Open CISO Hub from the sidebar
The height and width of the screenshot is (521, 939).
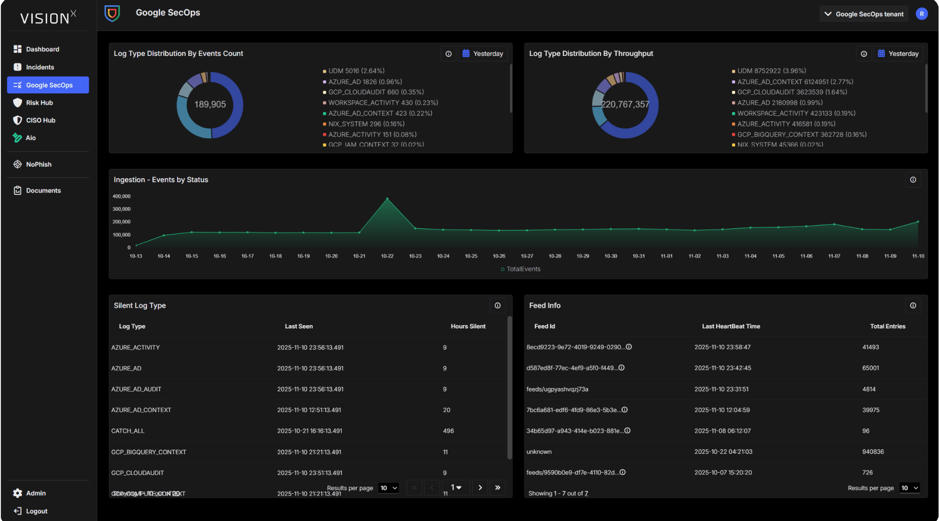[48, 120]
